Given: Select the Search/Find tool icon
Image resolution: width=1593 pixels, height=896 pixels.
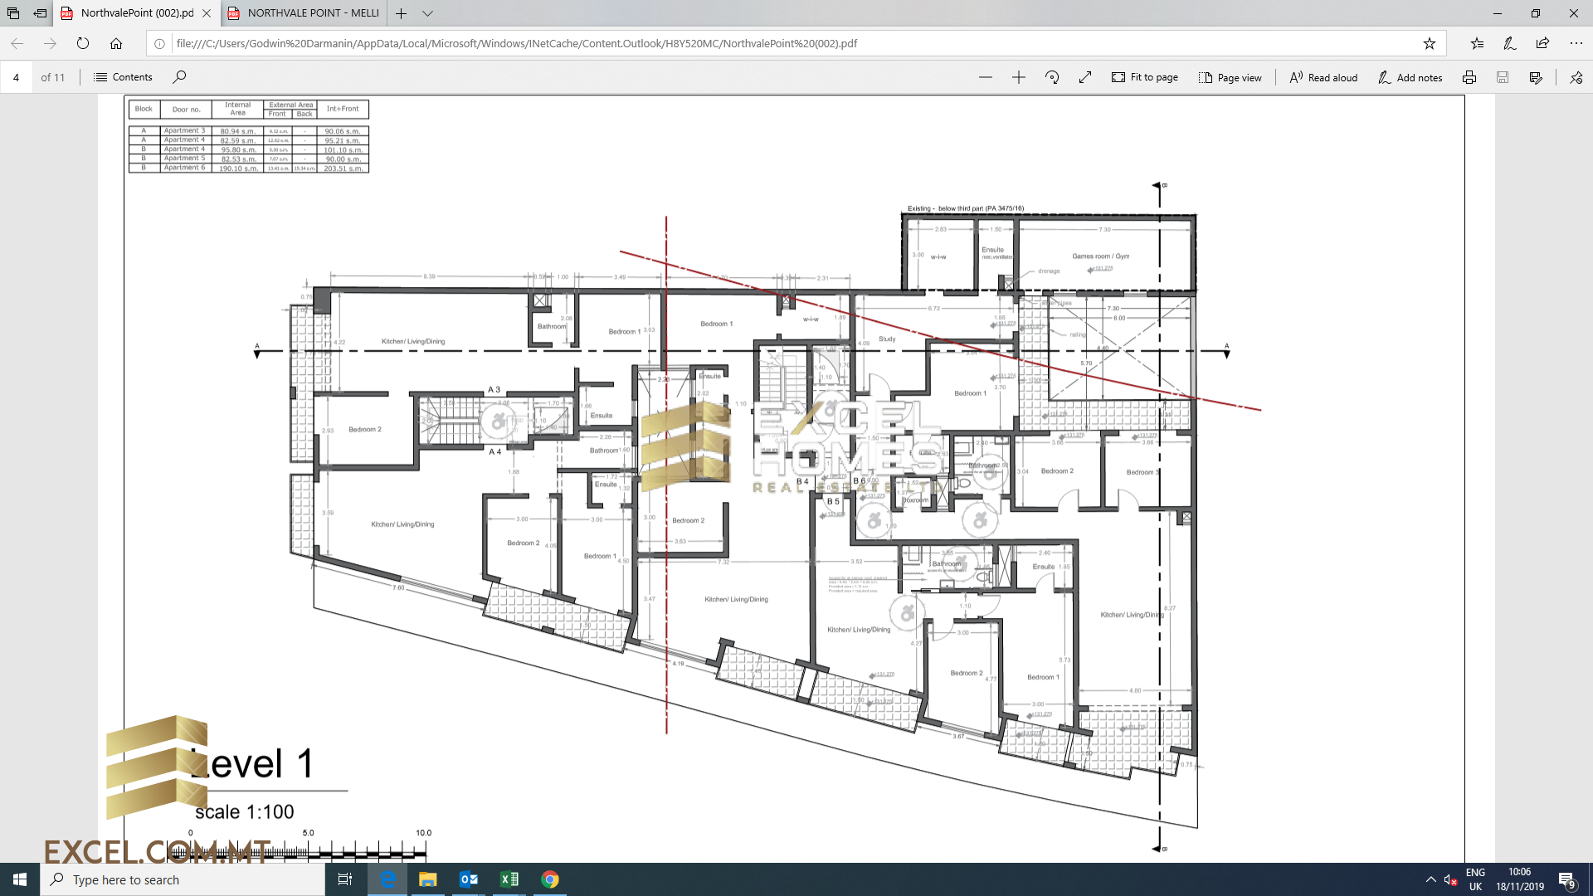Looking at the screenshot, I should coord(181,76).
